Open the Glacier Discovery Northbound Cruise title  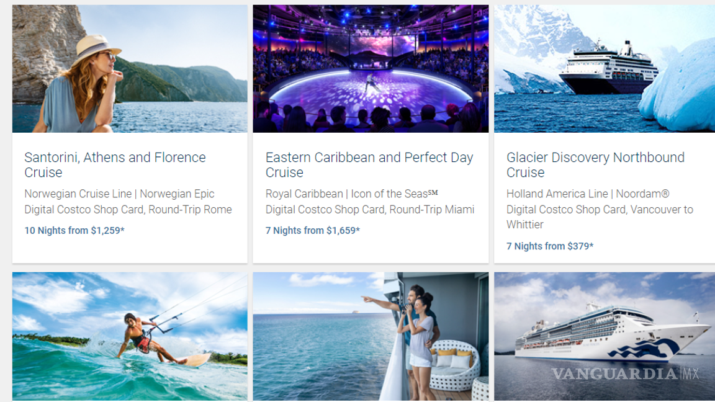pyautogui.click(x=595, y=164)
